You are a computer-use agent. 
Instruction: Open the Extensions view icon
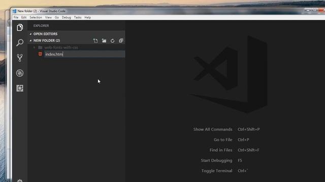(20, 88)
